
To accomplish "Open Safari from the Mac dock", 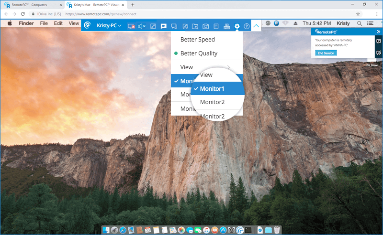I will click(x=123, y=230).
